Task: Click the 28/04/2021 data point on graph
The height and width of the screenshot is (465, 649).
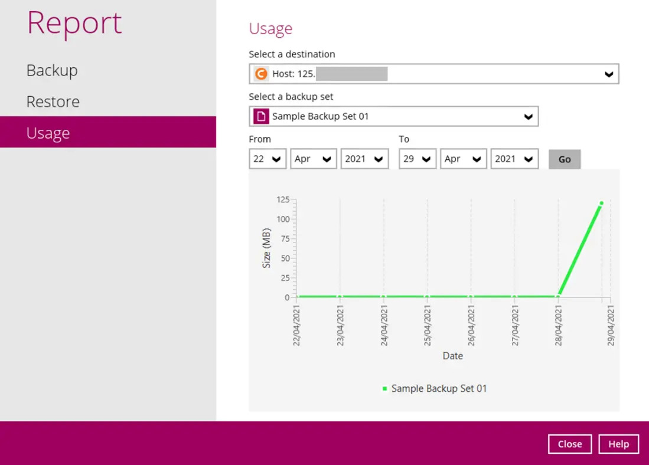Action: [558, 296]
